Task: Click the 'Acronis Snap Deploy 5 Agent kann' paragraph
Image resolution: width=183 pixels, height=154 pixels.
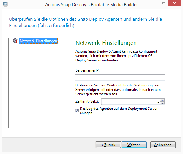Action: pyautogui.click(x=116, y=56)
